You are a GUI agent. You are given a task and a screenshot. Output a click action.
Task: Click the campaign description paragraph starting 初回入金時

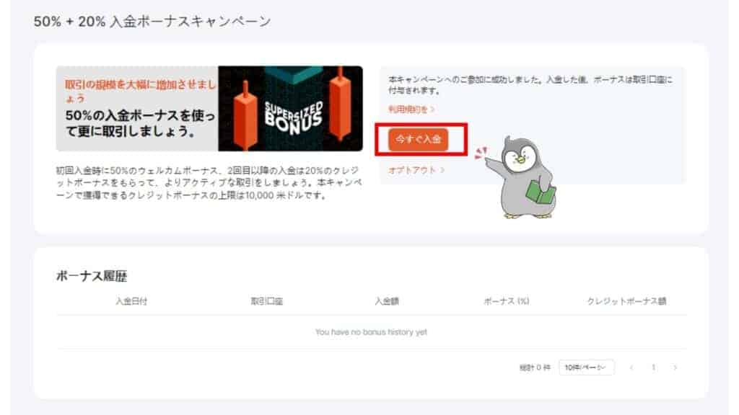pos(209,182)
